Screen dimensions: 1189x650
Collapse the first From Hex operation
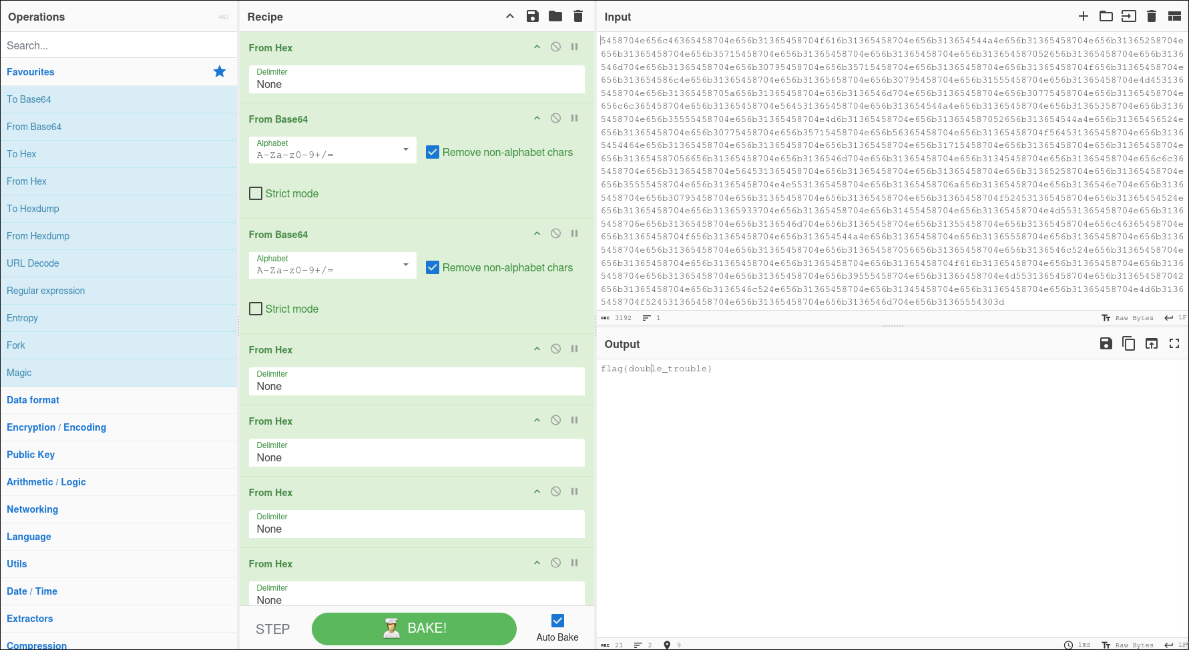click(x=537, y=47)
